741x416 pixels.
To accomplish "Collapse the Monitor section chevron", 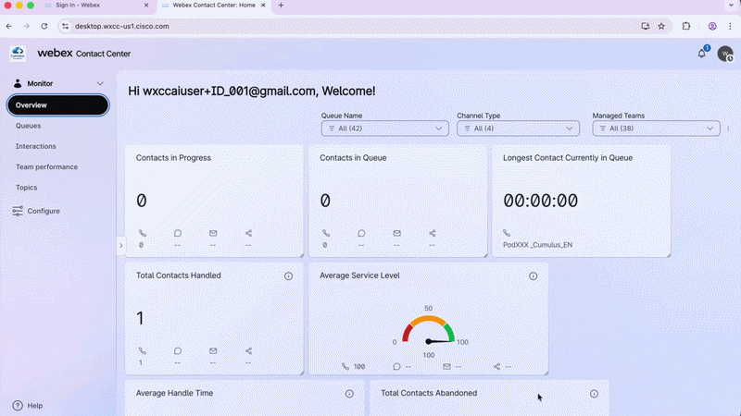I will coord(100,83).
